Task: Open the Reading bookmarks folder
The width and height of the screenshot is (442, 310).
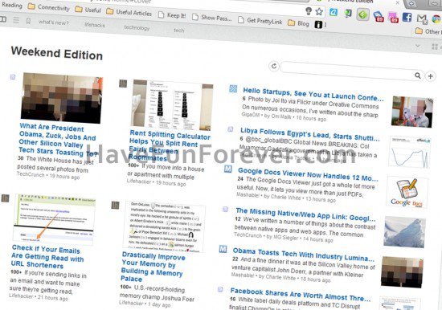Action: (11, 5)
